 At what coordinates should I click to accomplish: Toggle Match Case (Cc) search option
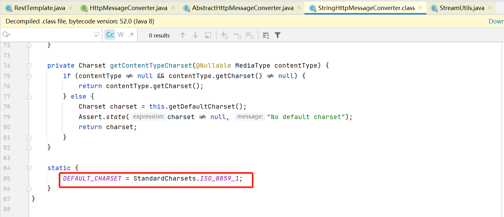110,35
